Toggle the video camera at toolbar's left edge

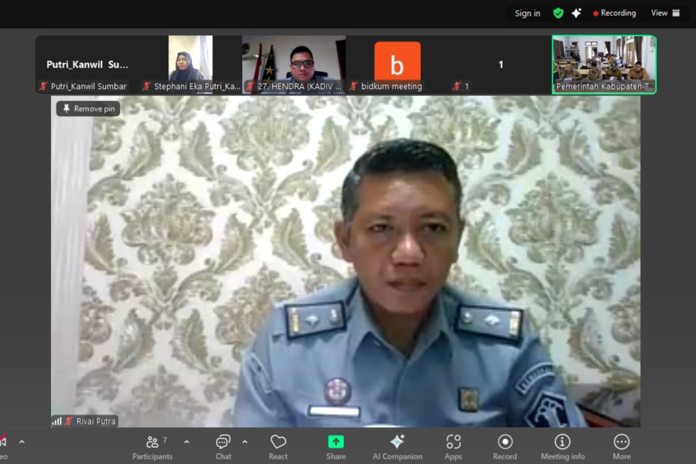[x=3, y=444]
